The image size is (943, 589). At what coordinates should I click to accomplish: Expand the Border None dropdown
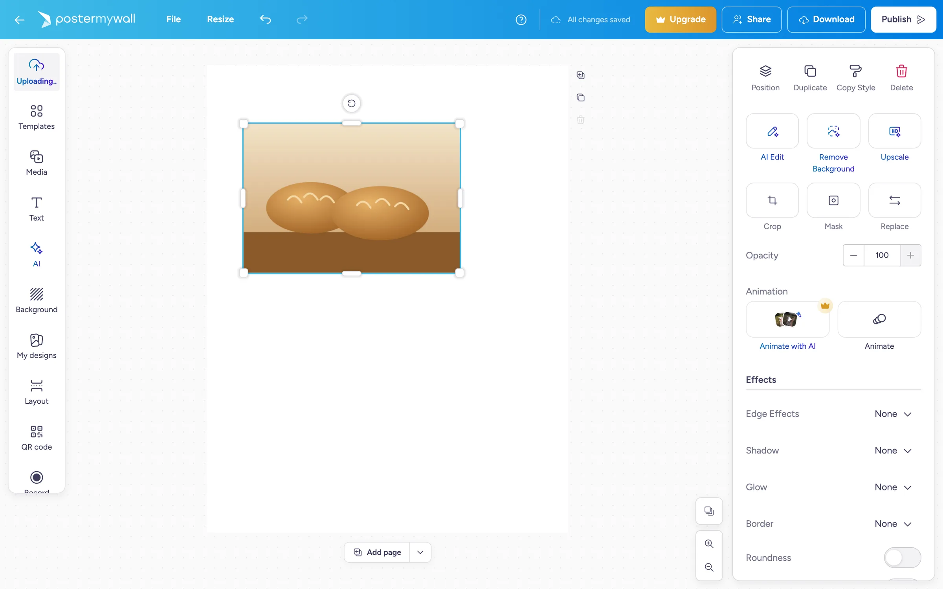[893, 524]
